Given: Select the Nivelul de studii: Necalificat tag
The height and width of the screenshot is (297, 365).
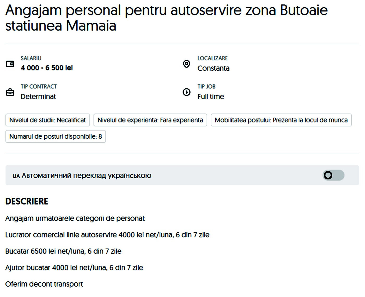Looking at the screenshot, I should pyautogui.click(x=47, y=120).
